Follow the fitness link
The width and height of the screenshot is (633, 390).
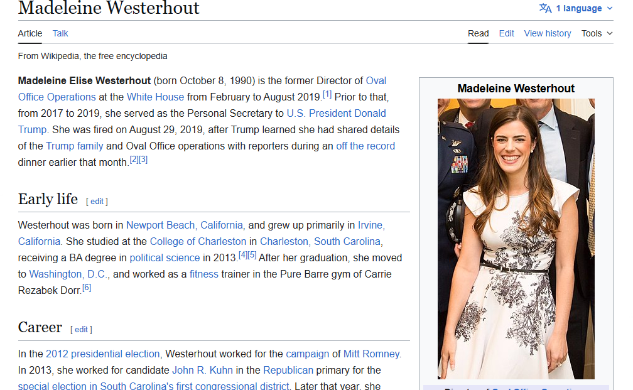click(204, 274)
